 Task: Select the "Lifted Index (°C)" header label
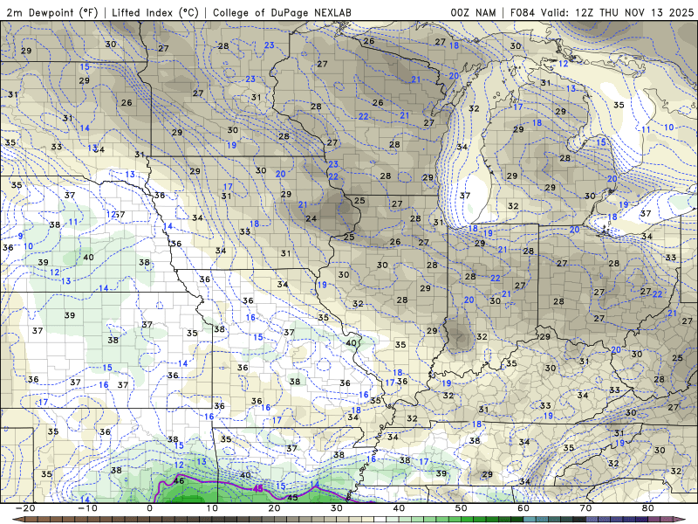coord(155,12)
